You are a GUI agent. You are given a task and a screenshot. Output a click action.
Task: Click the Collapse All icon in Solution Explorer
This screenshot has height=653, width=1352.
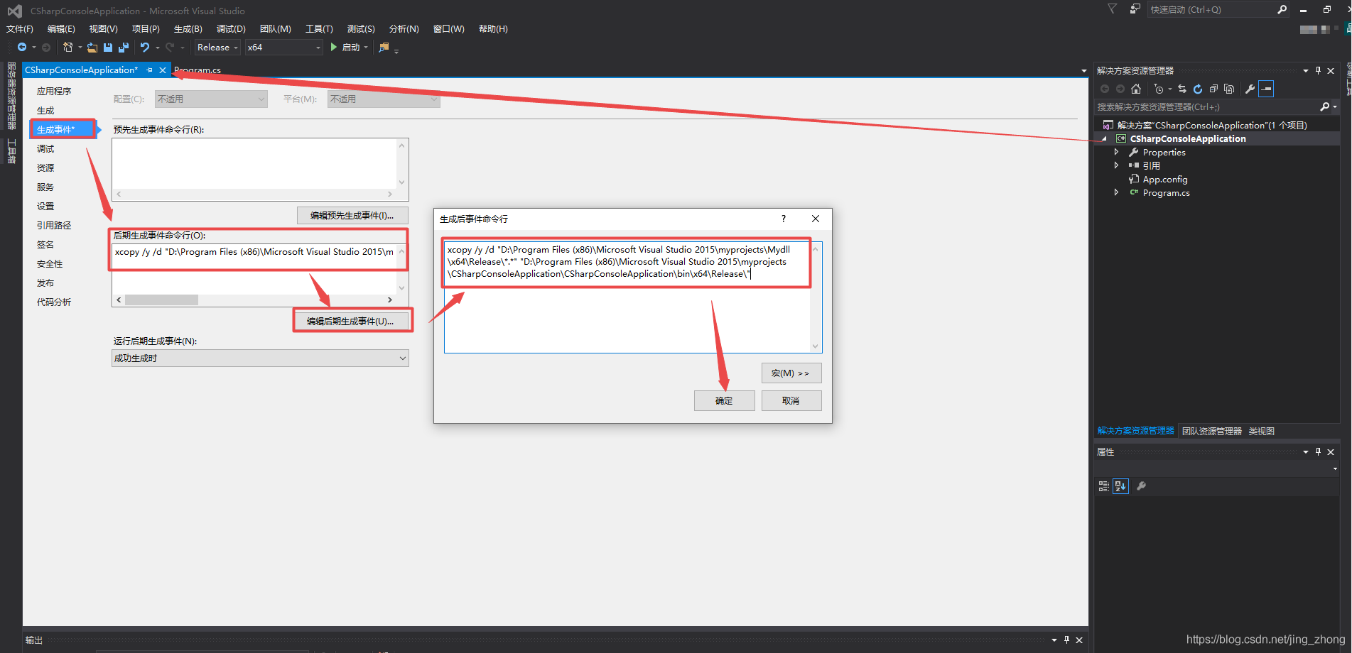(1213, 89)
